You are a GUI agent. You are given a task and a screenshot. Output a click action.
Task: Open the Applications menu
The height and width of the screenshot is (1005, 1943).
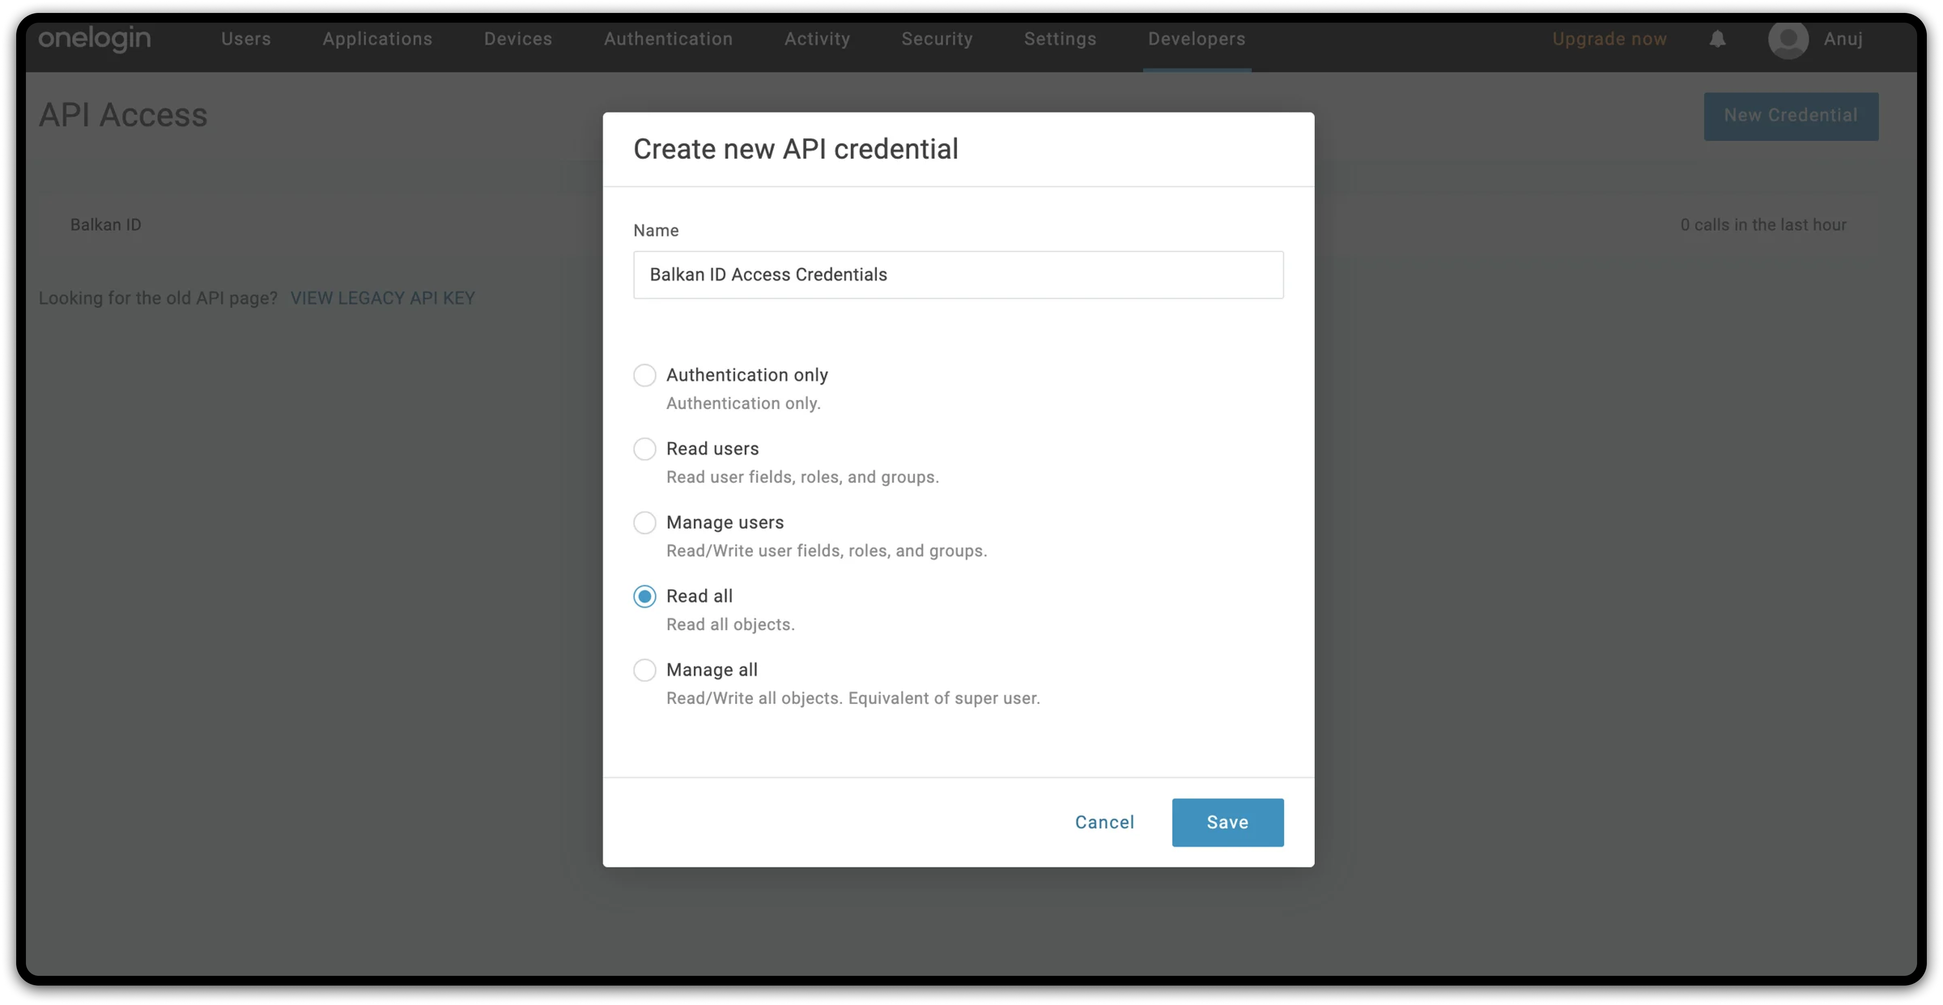(377, 39)
